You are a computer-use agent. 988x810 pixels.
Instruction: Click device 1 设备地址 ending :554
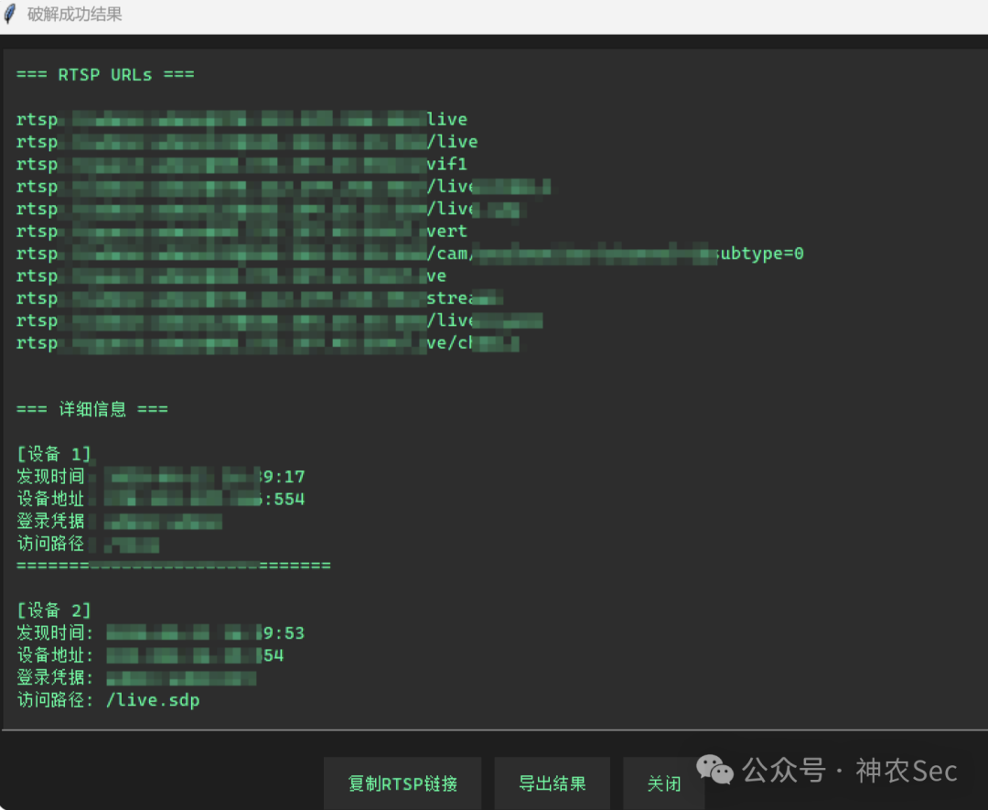pyautogui.click(x=161, y=499)
